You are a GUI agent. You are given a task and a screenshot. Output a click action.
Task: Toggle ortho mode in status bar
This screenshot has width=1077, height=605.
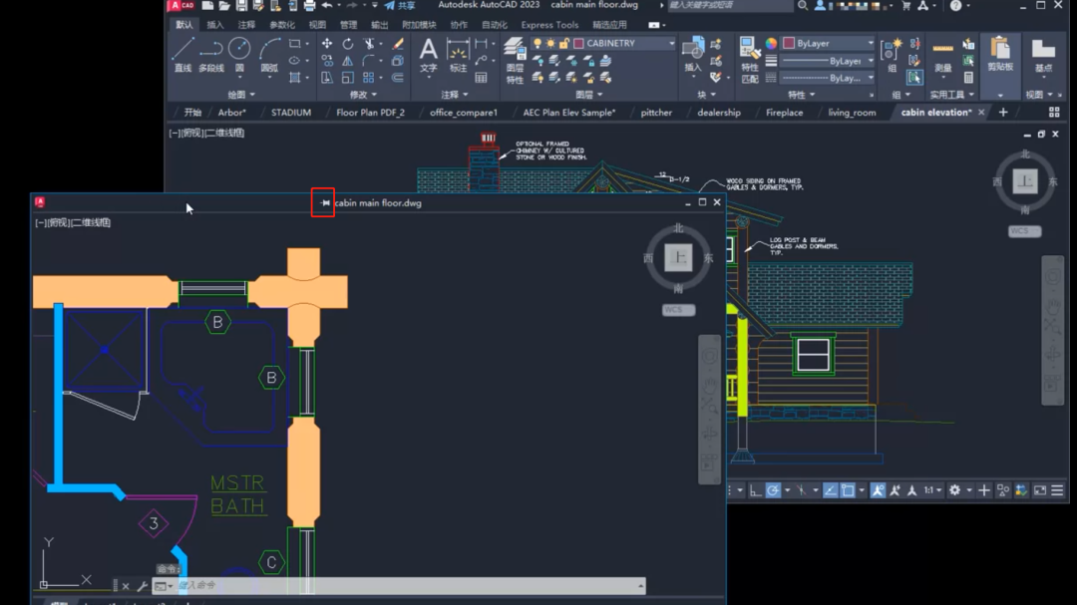click(x=755, y=490)
